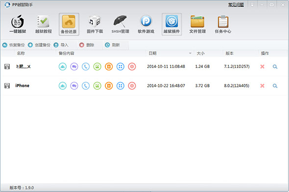Click floppy disk icon of iPhone backup
Viewport: 289px width, 192px height.
pos(7,85)
